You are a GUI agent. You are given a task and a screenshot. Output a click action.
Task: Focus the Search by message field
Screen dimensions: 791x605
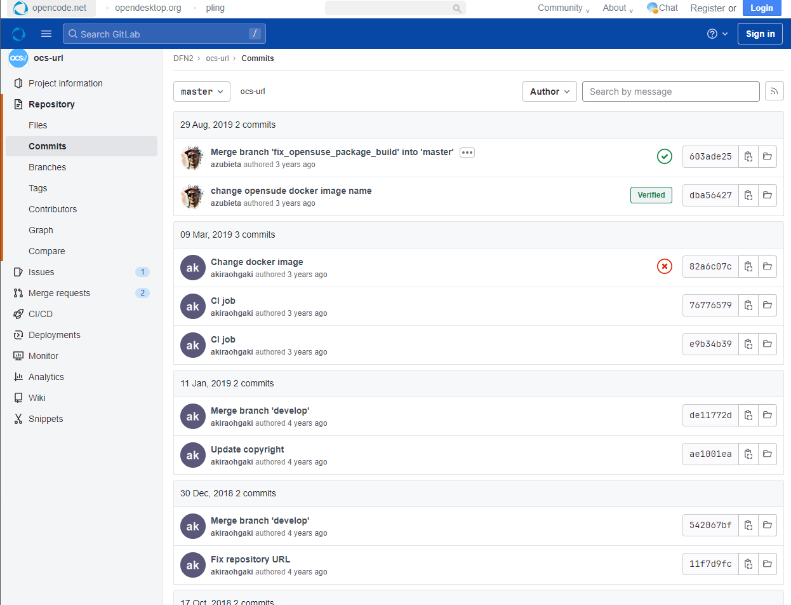(x=670, y=92)
